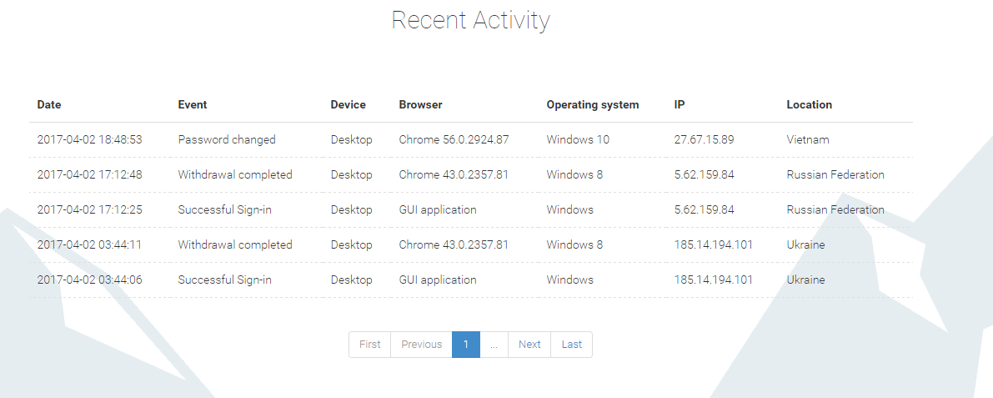Click the Device column header
The image size is (993, 398).
(348, 105)
